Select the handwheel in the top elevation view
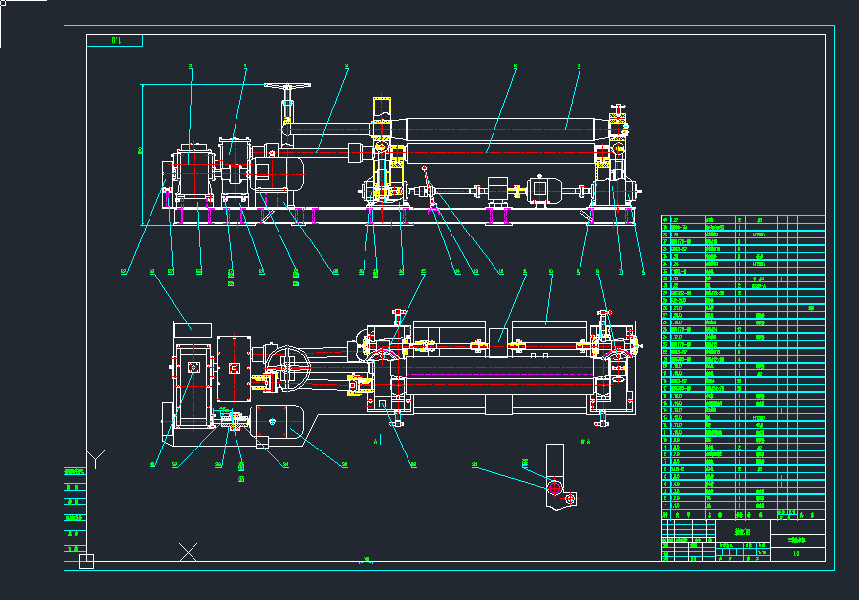 (x=288, y=89)
